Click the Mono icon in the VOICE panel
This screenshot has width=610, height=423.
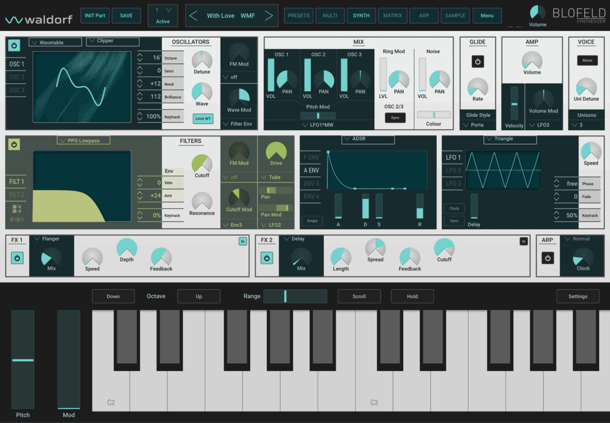tap(587, 60)
